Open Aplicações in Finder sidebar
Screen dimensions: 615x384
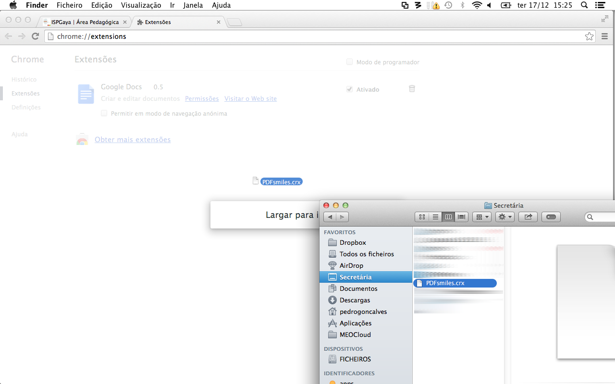[x=356, y=323]
